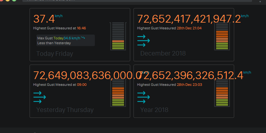Click the 09:00 gust time
The image size is (266, 133).
[82, 85]
